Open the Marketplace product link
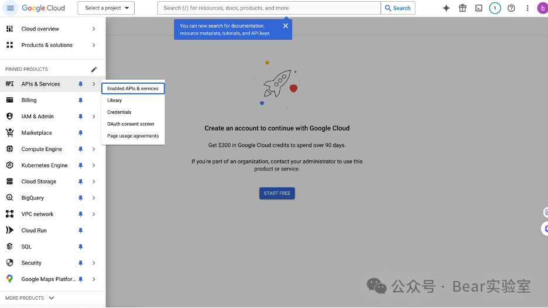This screenshot has width=548, height=308. click(x=37, y=133)
